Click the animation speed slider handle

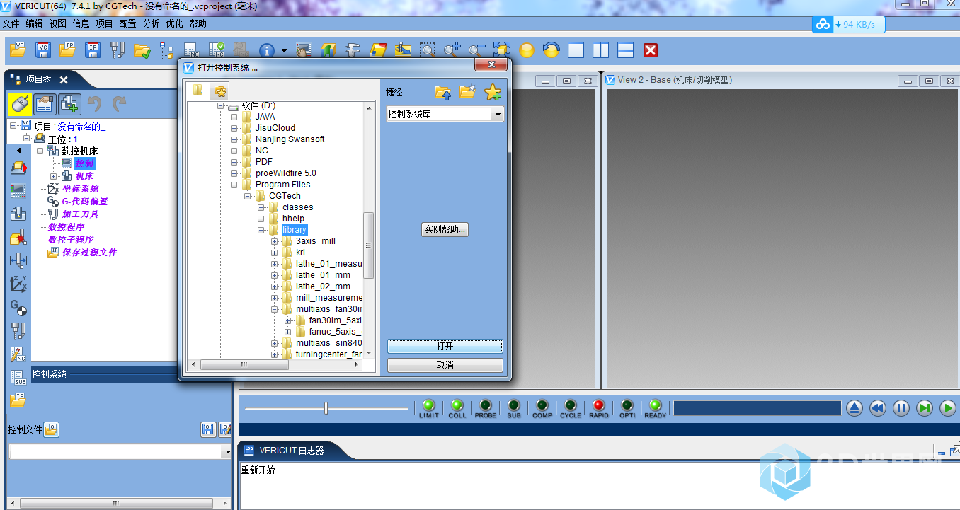click(326, 408)
